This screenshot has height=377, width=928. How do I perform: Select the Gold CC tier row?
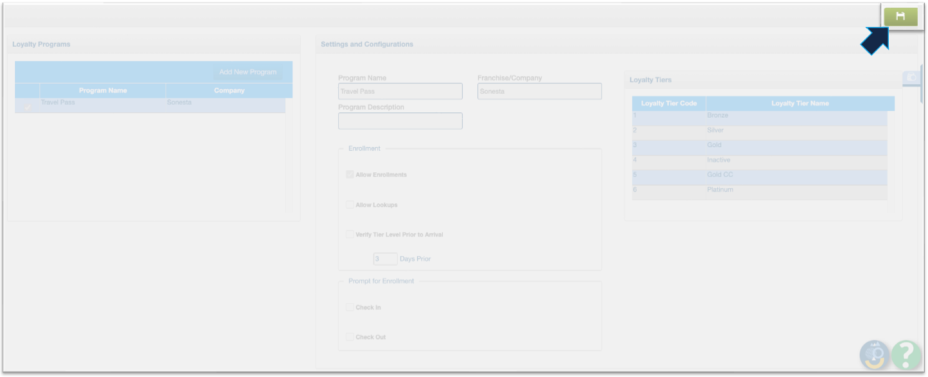coord(759,175)
